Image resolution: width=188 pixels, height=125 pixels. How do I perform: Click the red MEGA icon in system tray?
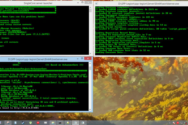pyautogui.click(x=179, y=123)
